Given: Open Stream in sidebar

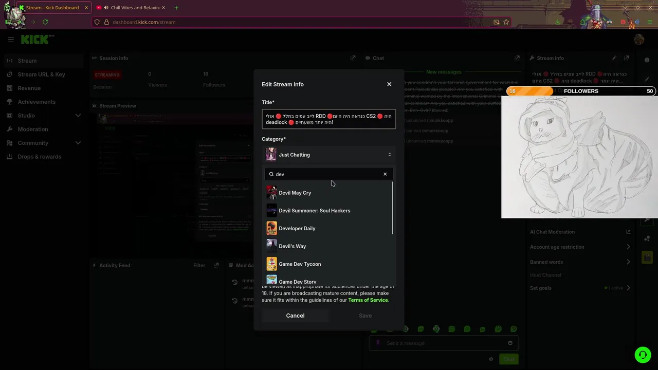Looking at the screenshot, I should [43, 61].
